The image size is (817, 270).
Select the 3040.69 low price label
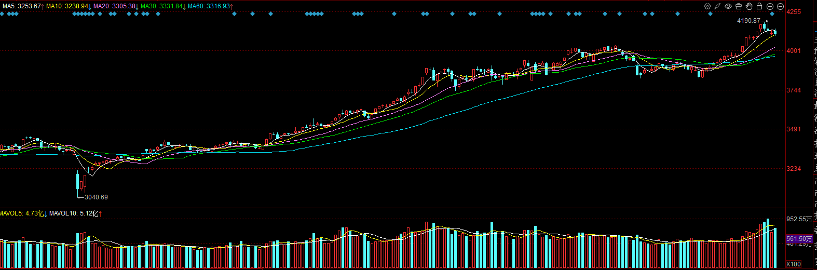tap(96, 197)
